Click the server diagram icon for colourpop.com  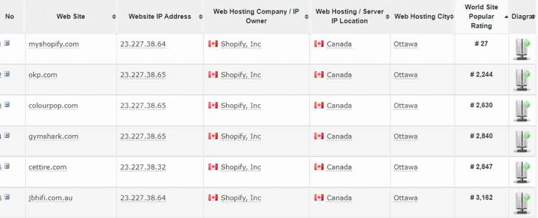pyautogui.click(x=522, y=111)
